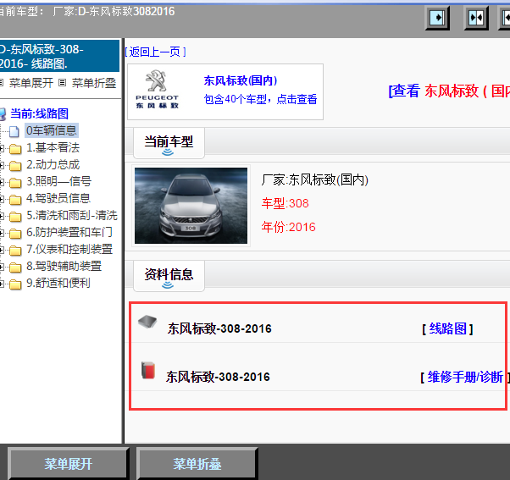510x480 pixels.
Task: Click the 当前:线路图 root node
Action: pyautogui.click(x=39, y=113)
